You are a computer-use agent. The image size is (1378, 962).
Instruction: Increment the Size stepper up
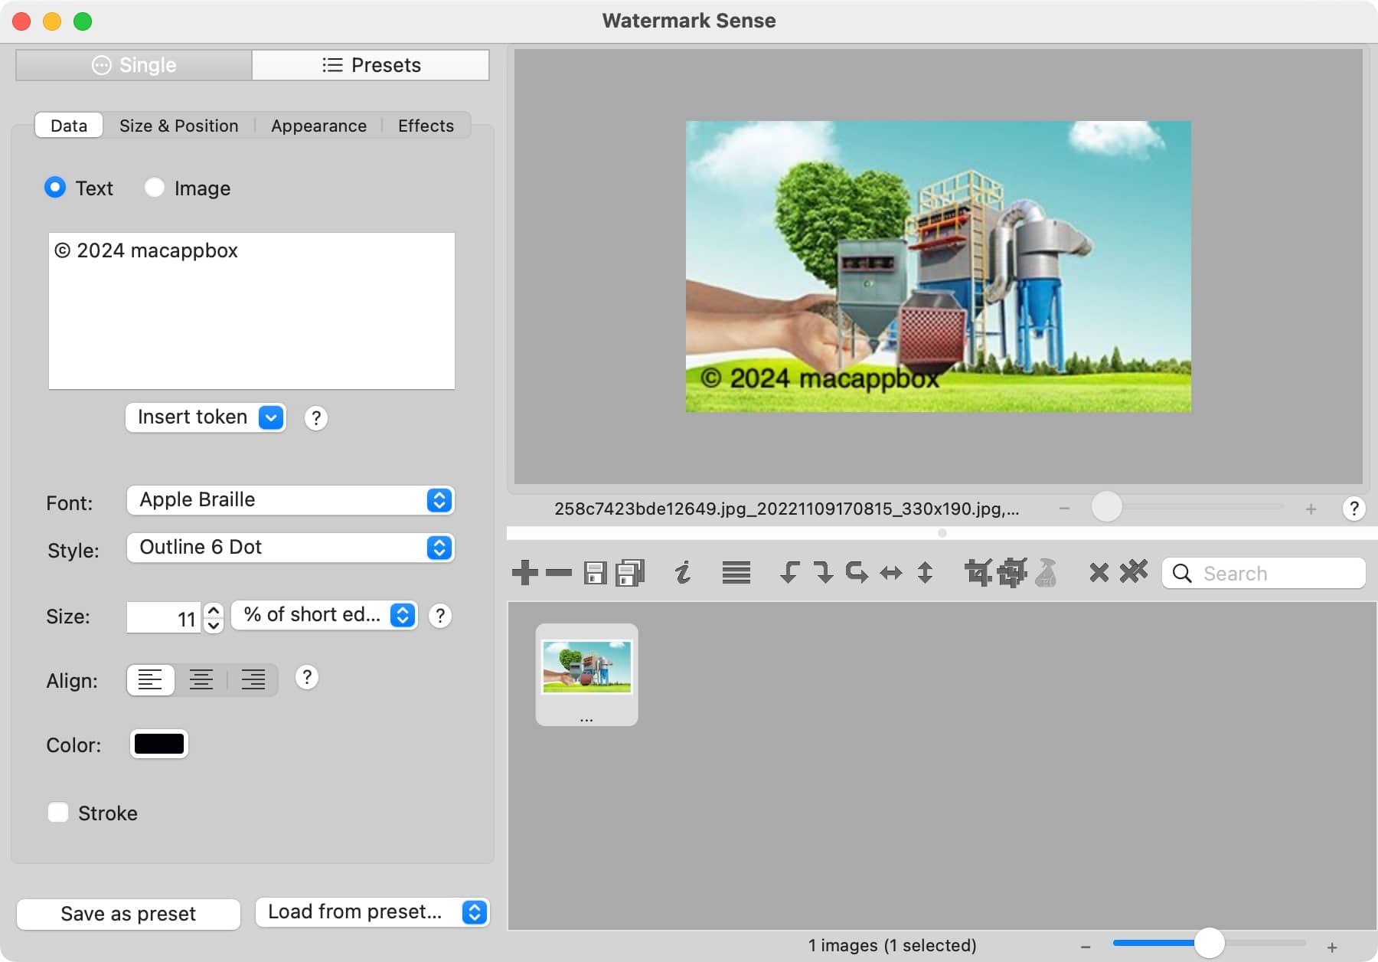point(214,610)
